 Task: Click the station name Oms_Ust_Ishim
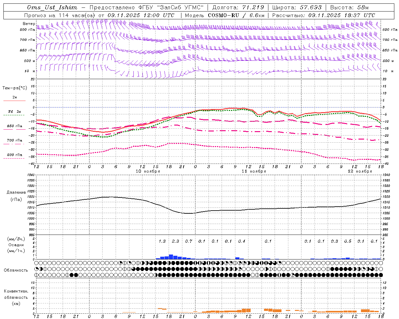click(52, 7)
